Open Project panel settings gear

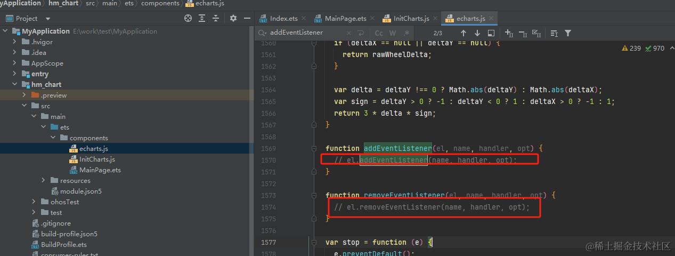click(x=233, y=18)
